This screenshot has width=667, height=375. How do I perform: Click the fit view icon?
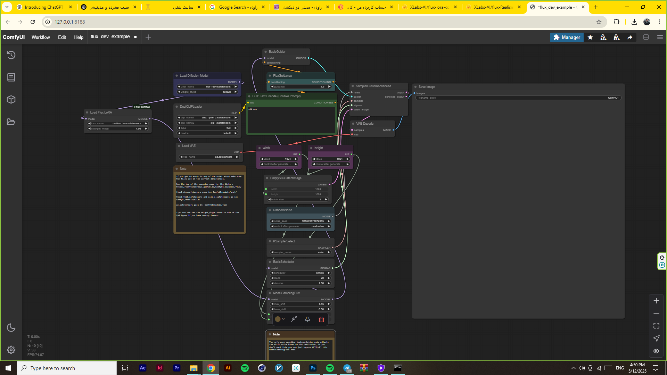656,326
